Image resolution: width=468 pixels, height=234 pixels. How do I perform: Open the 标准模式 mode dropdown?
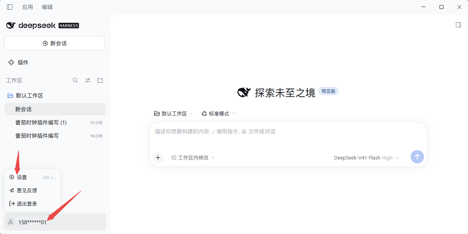(x=219, y=113)
